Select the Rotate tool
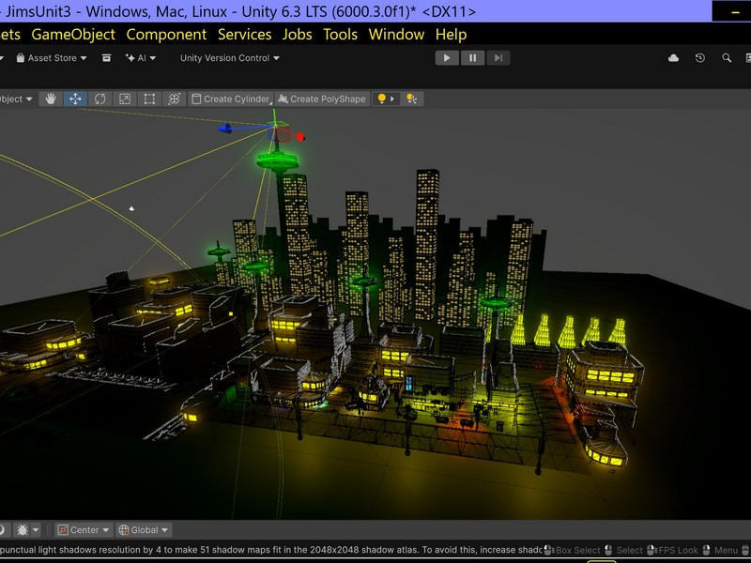 (x=100, y=99)
